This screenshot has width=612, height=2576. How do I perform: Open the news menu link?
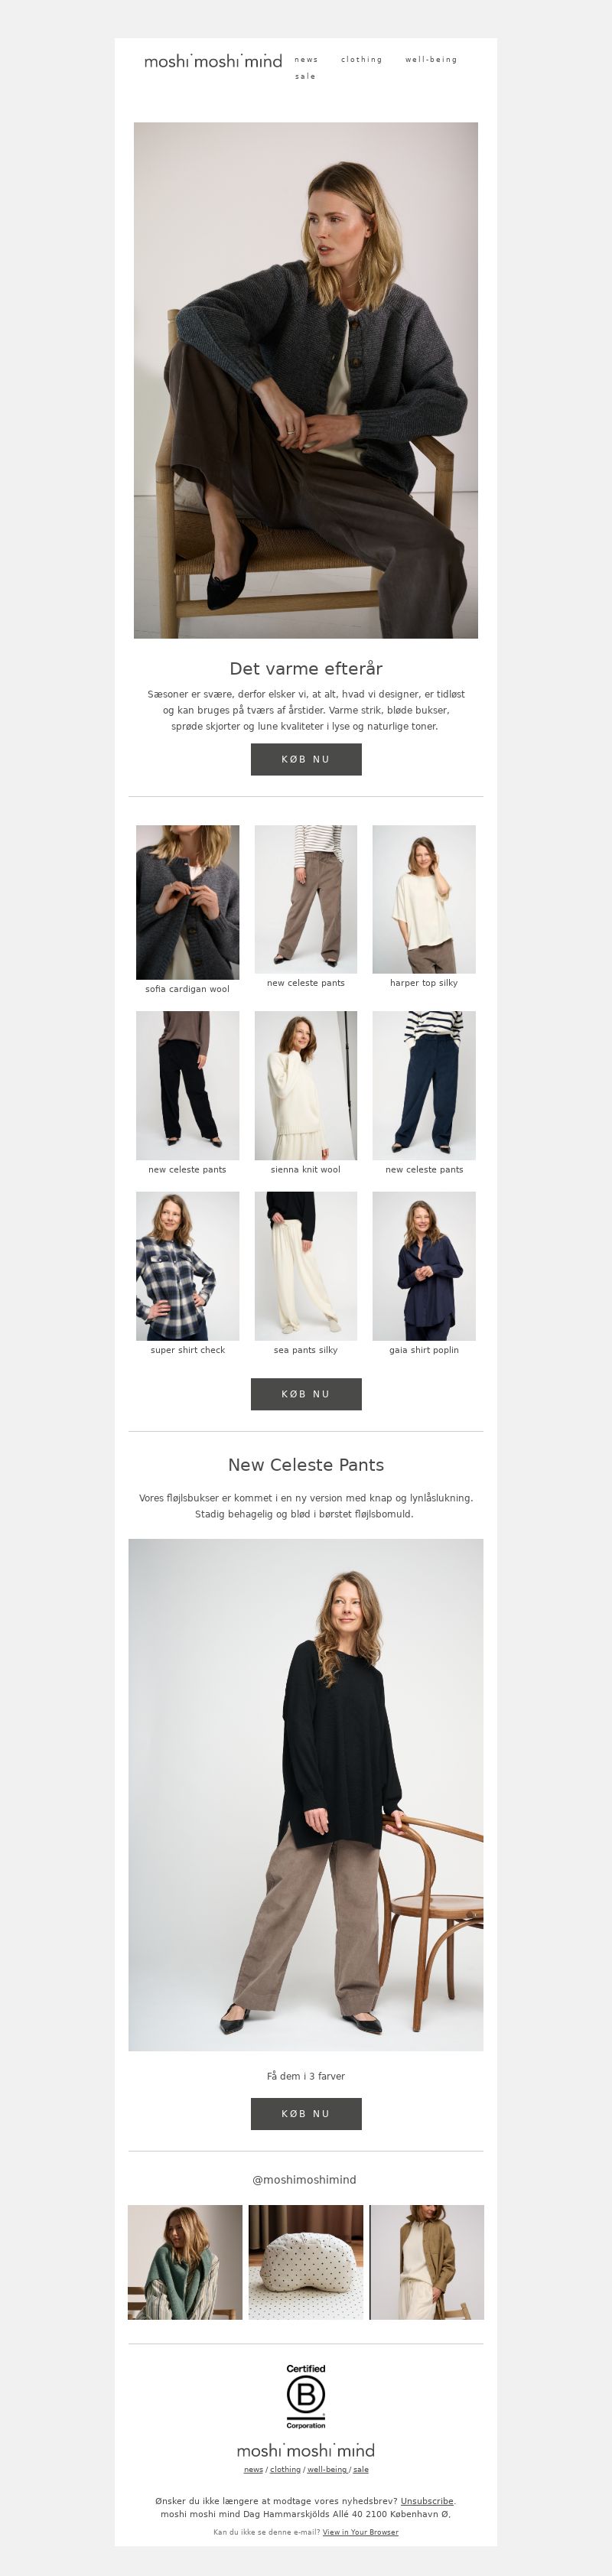click(x=306, y=60)
